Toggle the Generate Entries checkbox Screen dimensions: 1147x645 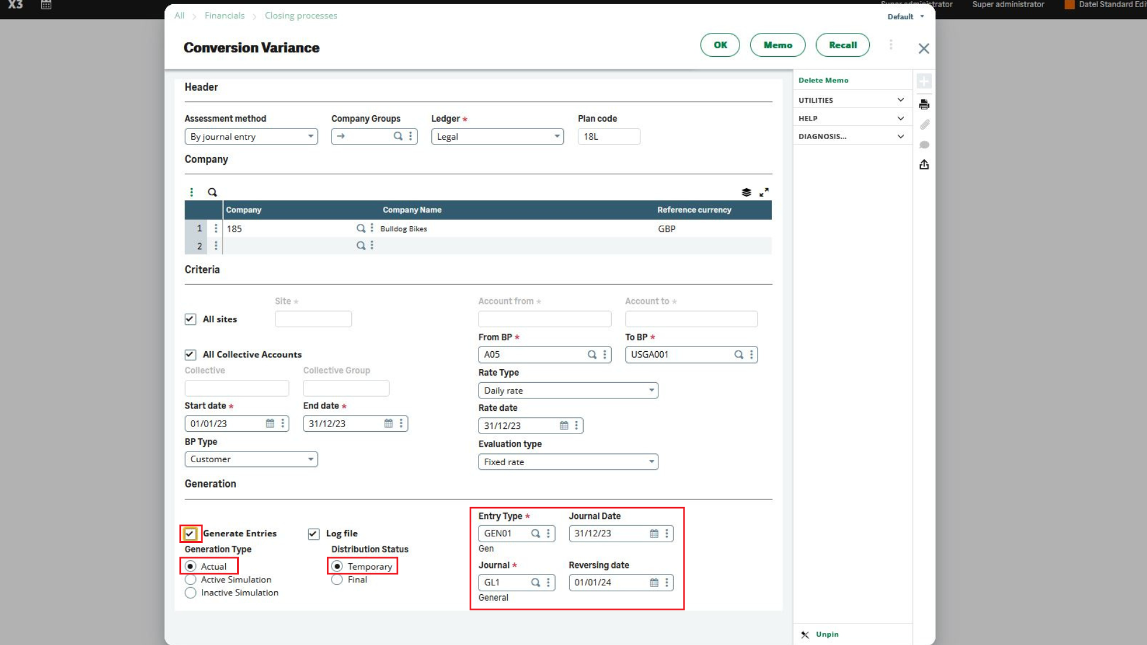[190, 534]
